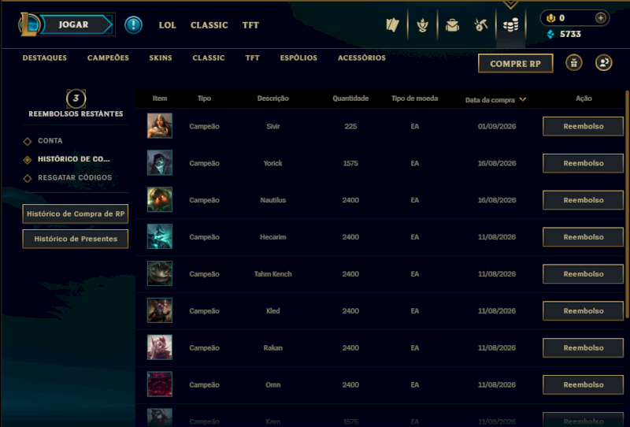
Task: Open the store coins icon
Action: (x=510, y=25)
